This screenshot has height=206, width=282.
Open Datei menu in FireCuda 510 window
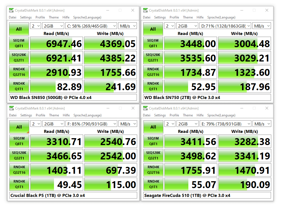pos(147,115)
